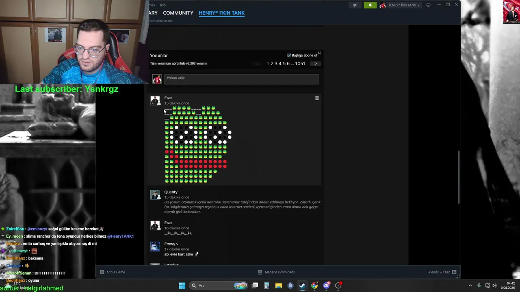The width and height of the screenshot is (520, 292).
Task: Open Friends & Chat text
Action: [x=439, y=272]
